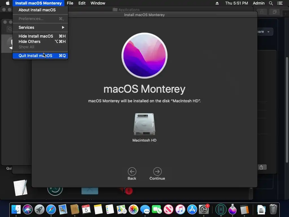Choose Quit Install macOS
Viewport: 289px width, 217px height.
point(40,56)
